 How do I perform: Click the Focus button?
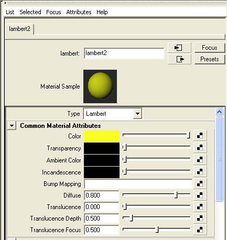tap(210, 48)
